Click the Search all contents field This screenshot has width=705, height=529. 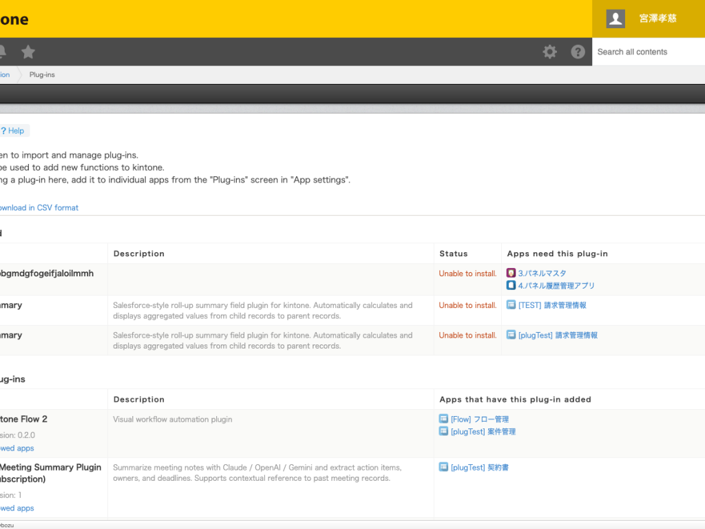click(647, 52)
